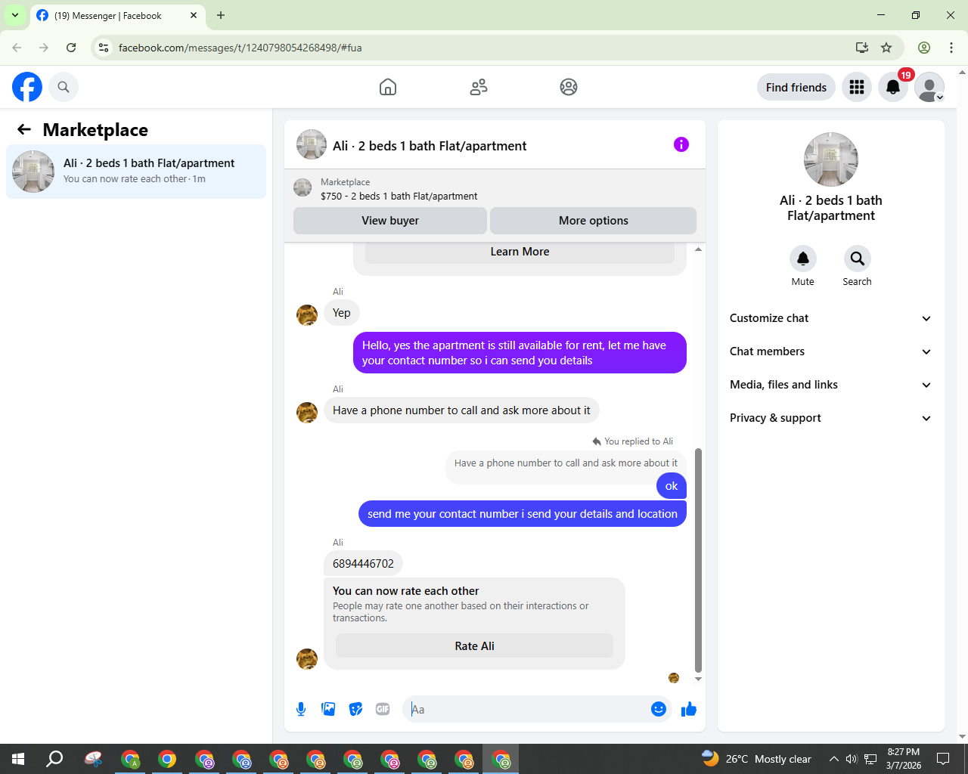Open the emoji picker smiley icon
This screenshot has height=774, width=968.
click(659, 709)
